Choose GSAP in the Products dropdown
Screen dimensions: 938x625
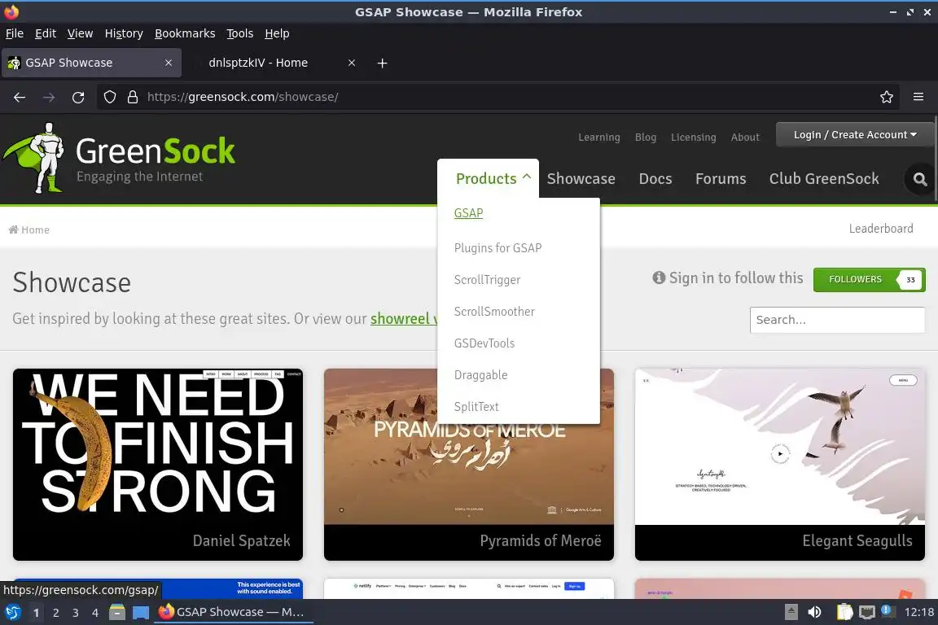click(468, 213)
